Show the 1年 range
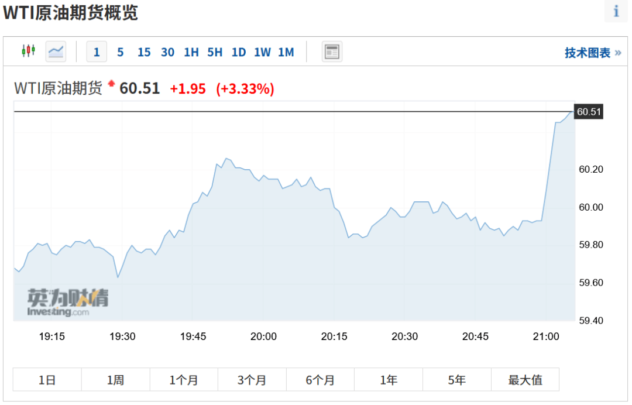The width and height of the screenshot is (632, 405). [x=389, y=380]
